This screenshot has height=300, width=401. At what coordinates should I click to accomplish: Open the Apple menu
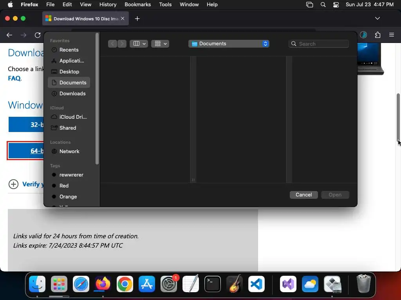click(10, 5)
